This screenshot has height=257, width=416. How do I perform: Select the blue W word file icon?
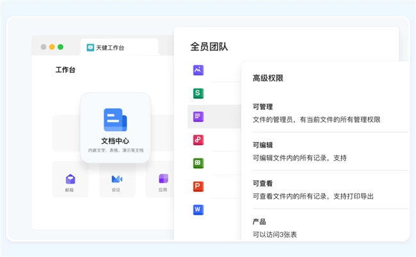tap(198, 209)
